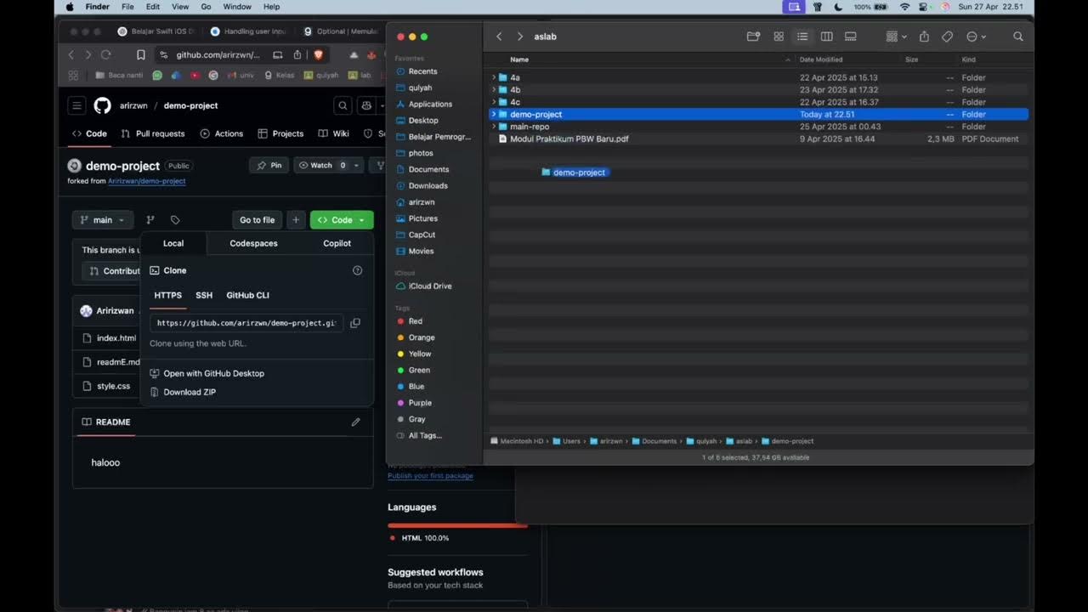The width and height of the screenshot is (1088, 612).
Task: Click Open with GitHub Desktop
Action: [213, 373]
